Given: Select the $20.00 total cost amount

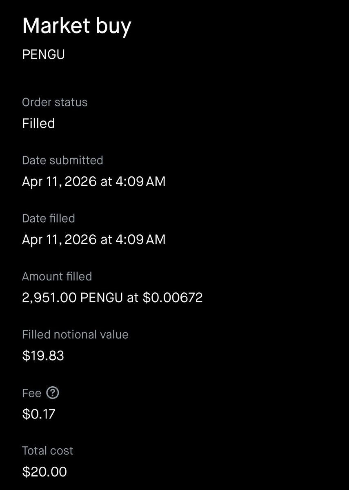Looking at the screenshot, I should [x=44, y=472].
